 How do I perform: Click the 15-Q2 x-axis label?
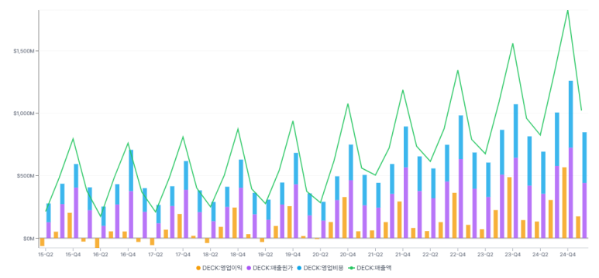point(46,254)
